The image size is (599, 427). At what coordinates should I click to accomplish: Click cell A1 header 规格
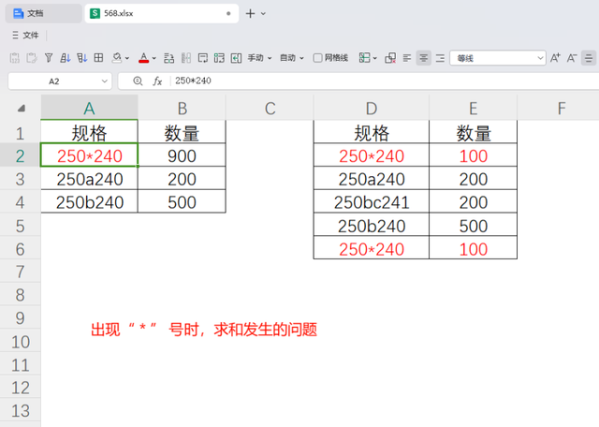[90, 133]
